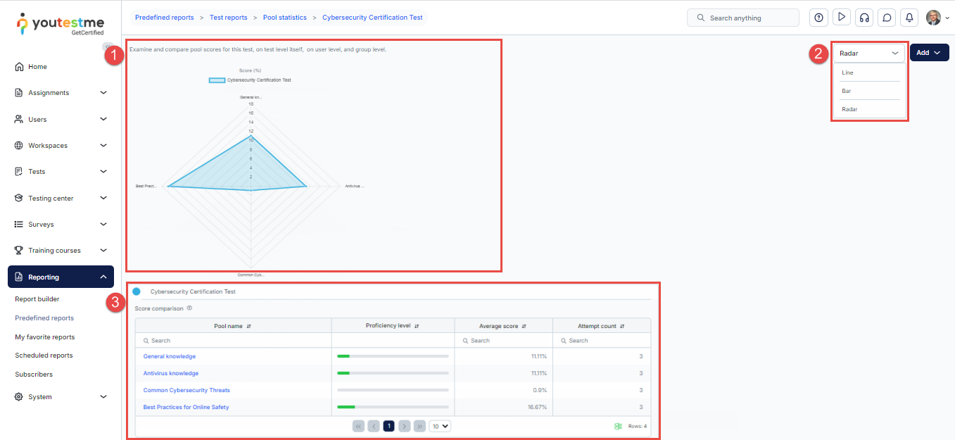This screenshot has width=955, height=440.
Task: Open the Radar chart type dropdown
Action: [x=869, y=53]
